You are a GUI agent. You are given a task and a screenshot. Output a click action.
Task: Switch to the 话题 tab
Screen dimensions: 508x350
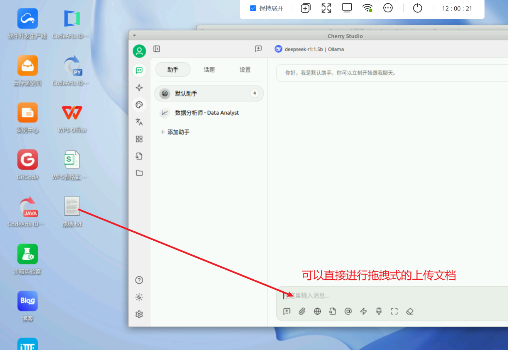[209, 70]
